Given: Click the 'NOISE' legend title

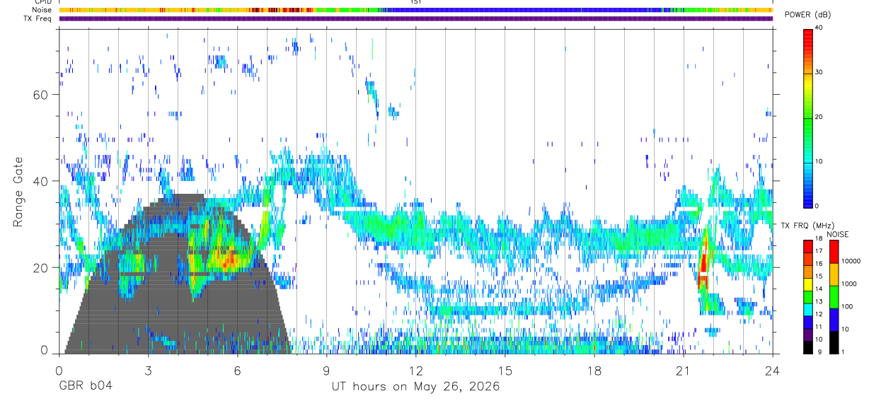Looking at the screenshot, I should 837,234.
